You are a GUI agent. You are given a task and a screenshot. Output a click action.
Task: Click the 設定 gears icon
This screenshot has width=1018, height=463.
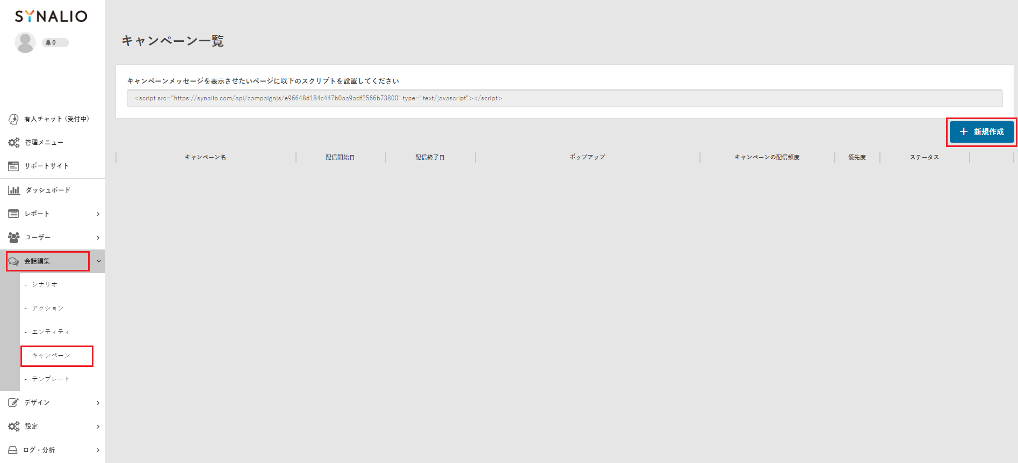pos(13,427)
